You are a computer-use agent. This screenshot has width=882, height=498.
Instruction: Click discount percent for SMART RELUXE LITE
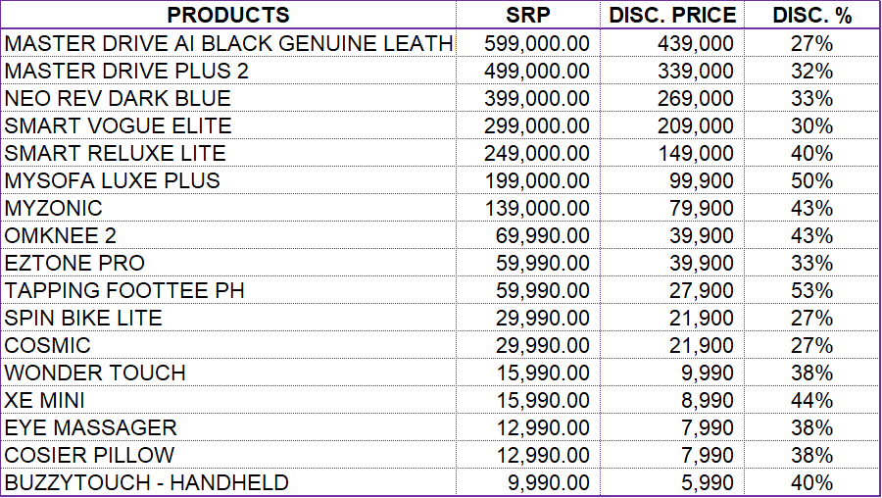(811, 153)
